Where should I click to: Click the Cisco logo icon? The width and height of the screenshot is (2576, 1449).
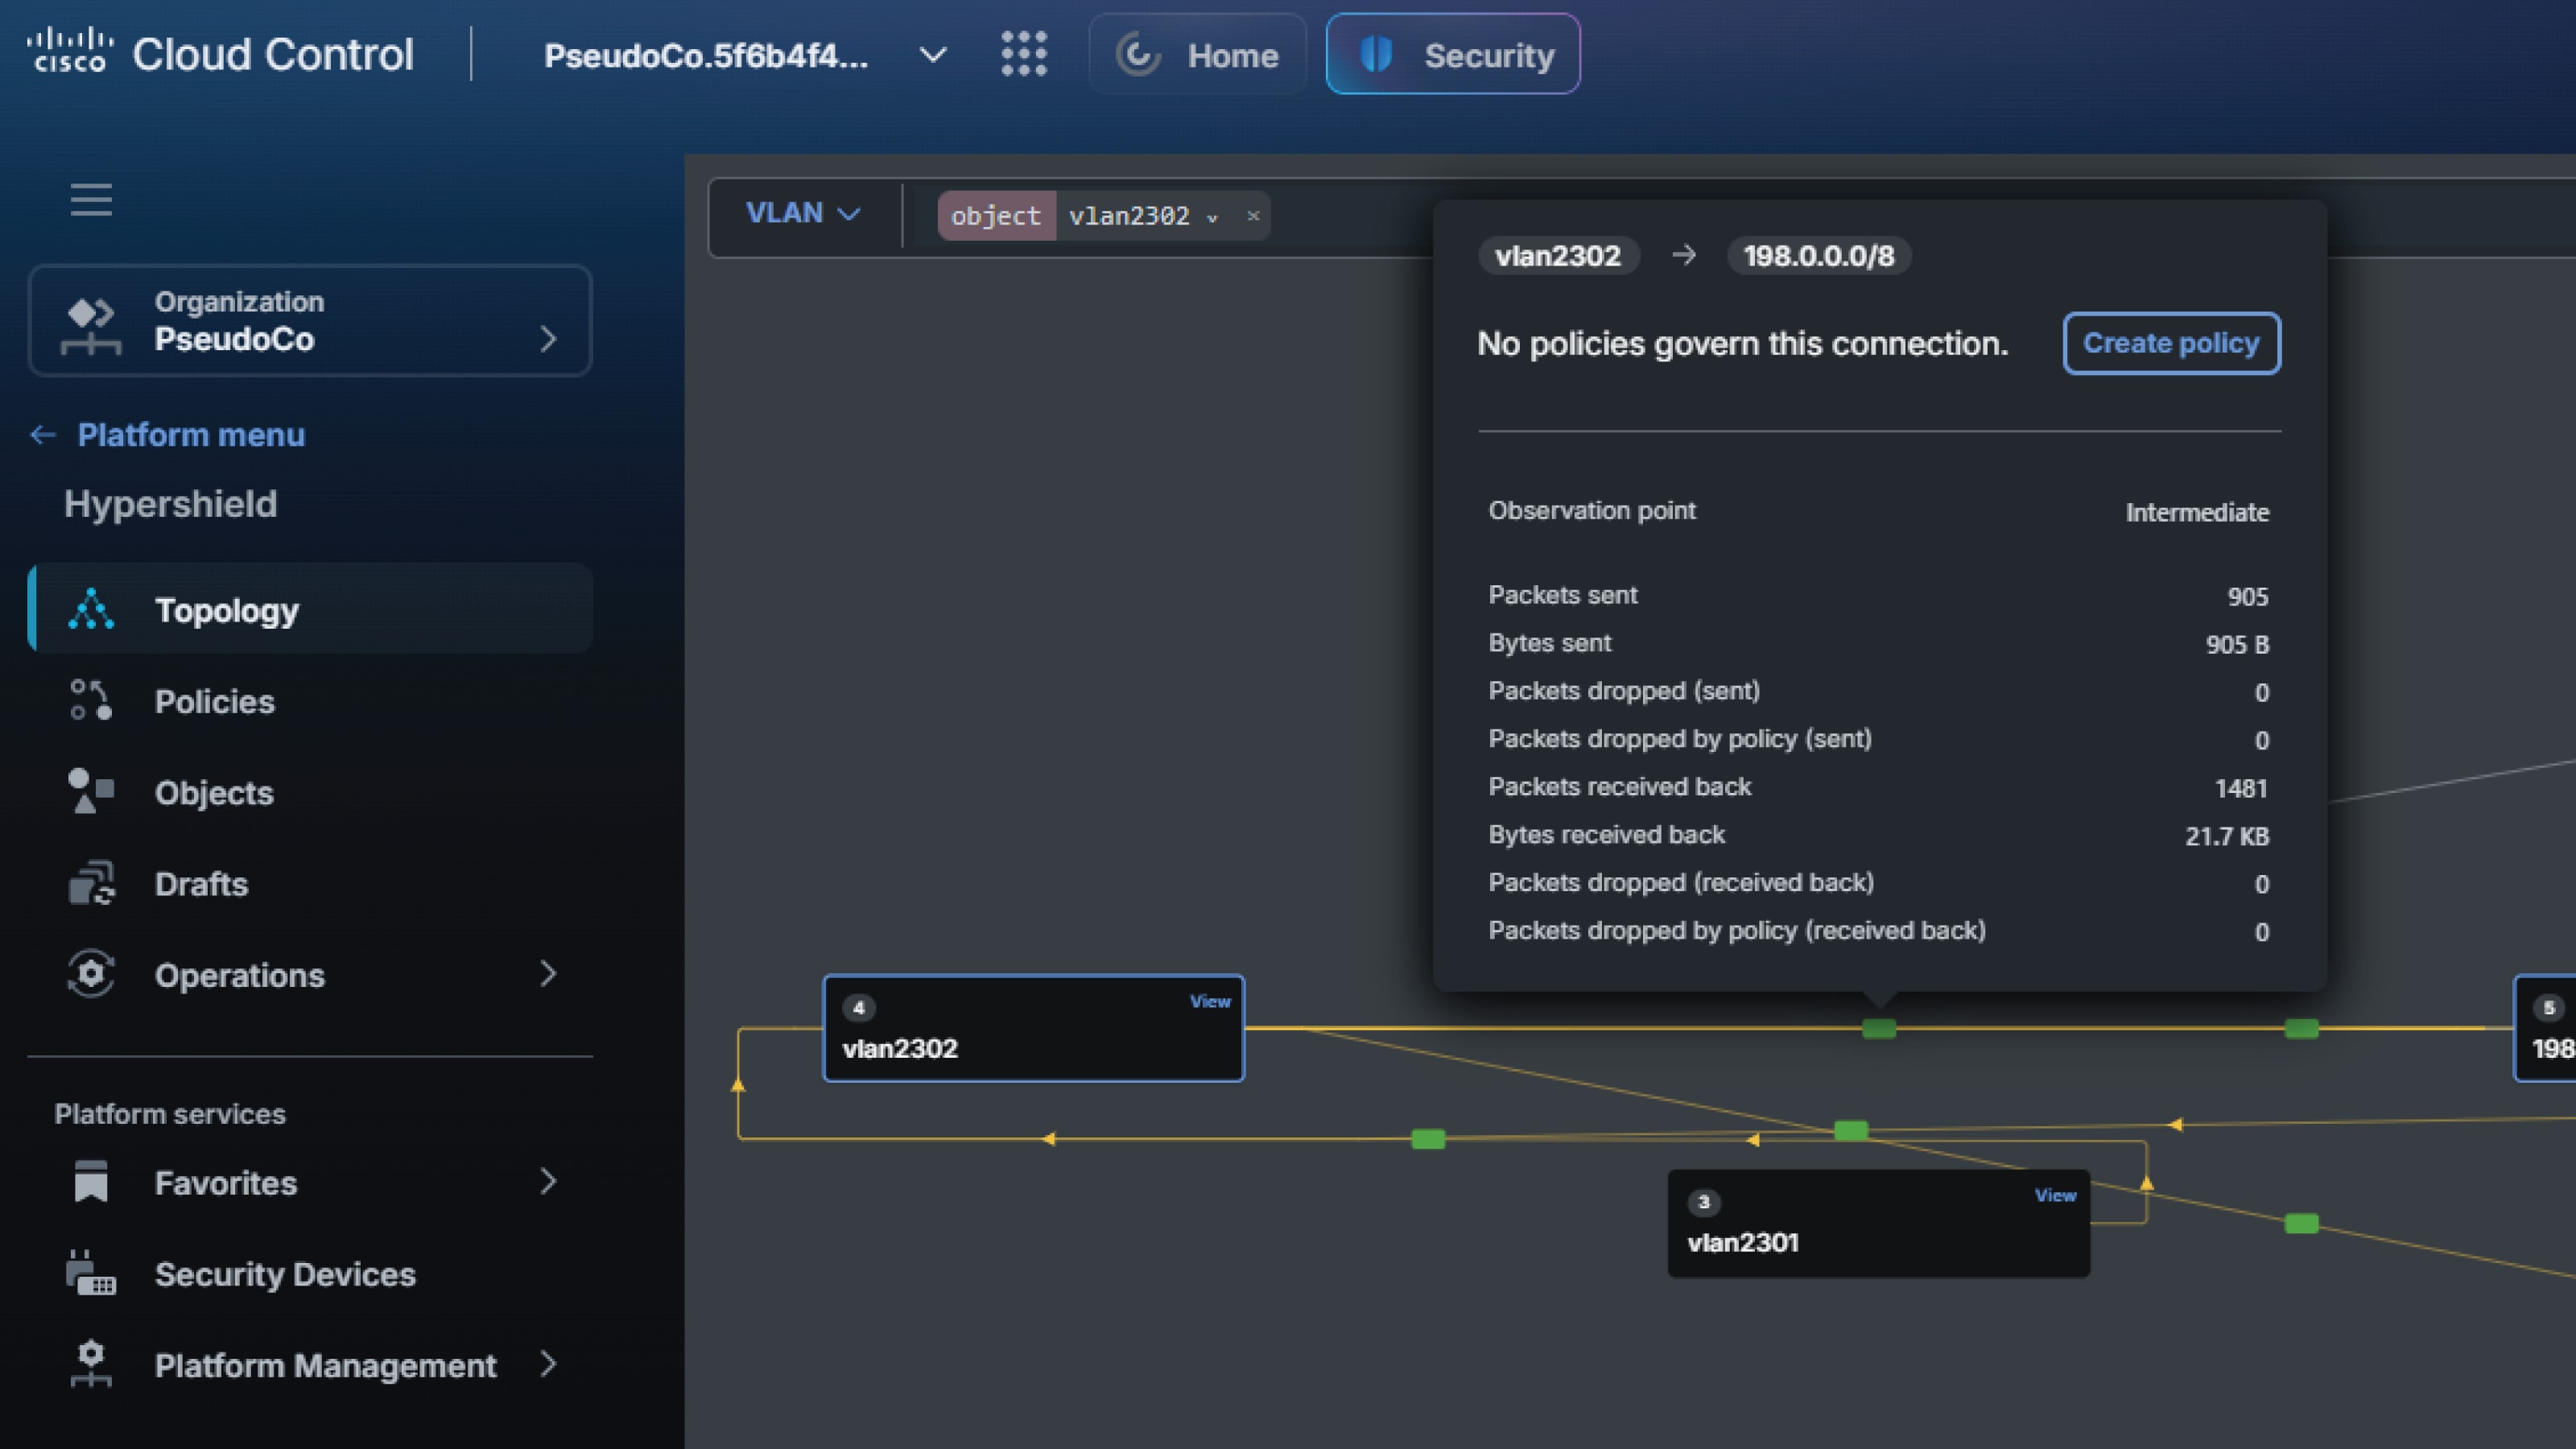(69, 50)
